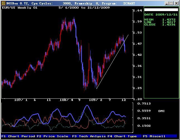This screenshot has height=140, width=180.
Task: Click the DOSBox icon in title bar
Action: coord(3,3)
